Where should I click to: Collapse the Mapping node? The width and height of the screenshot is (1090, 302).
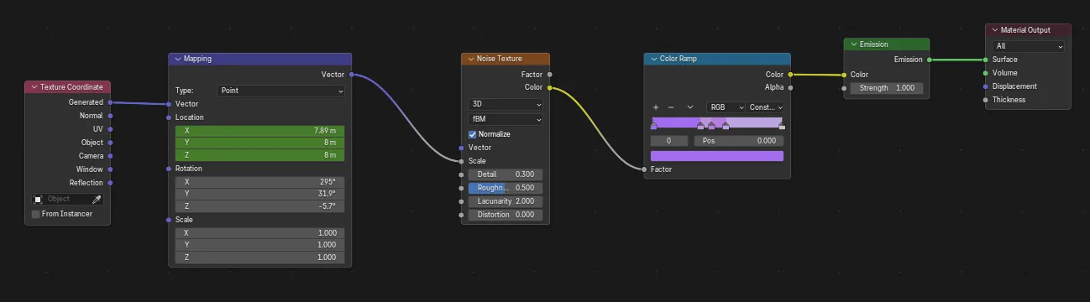[x=177, y=59]
